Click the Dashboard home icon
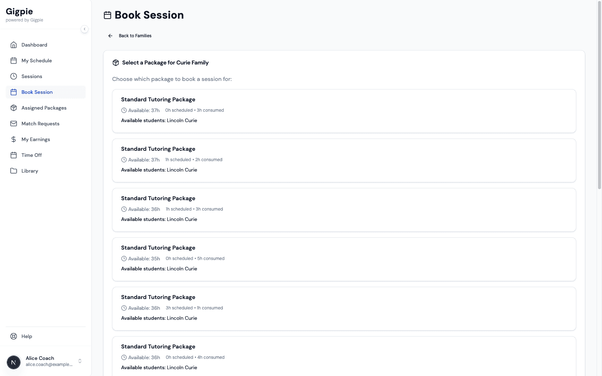This screenshot has width=602, height=376. (x=14, y=45)
